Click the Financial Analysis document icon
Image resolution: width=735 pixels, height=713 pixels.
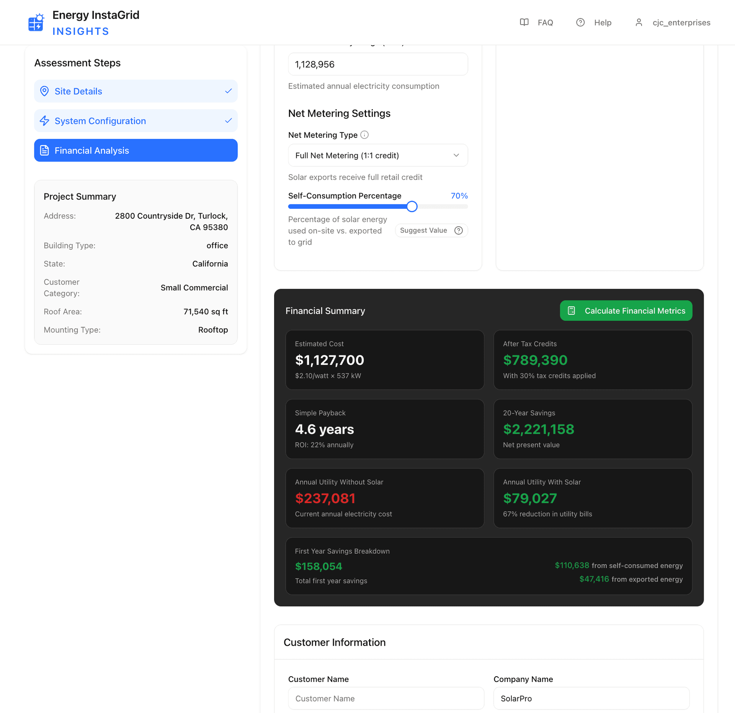tap(44, 150)
